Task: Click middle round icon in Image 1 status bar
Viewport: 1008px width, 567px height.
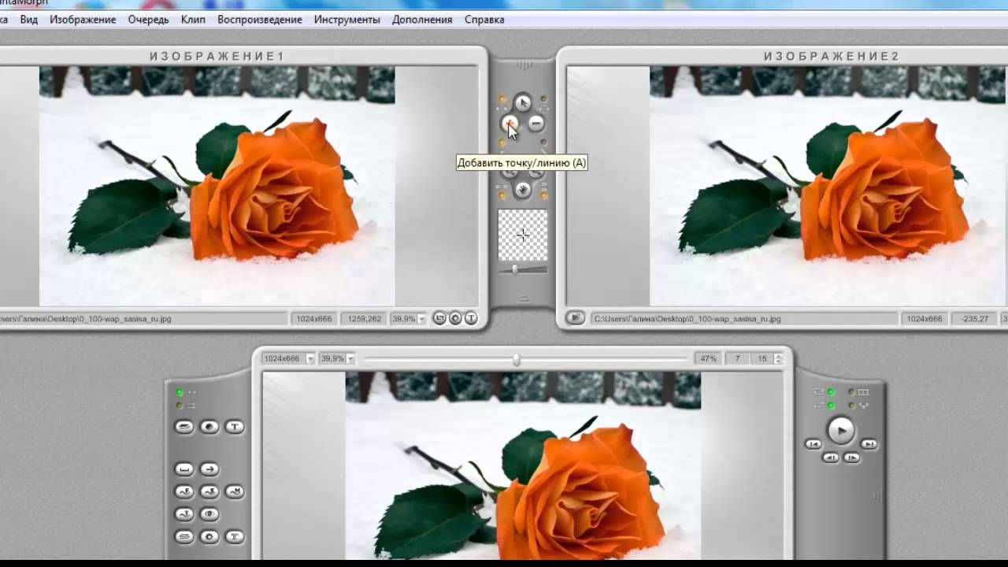Action: (x=455, y=318)
